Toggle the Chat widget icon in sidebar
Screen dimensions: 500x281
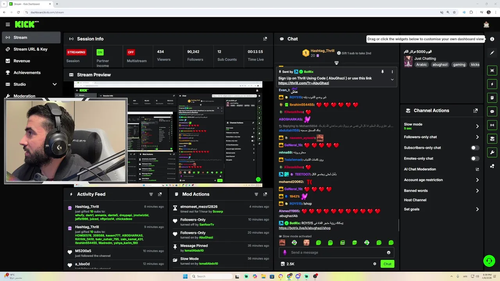(492, 111)
